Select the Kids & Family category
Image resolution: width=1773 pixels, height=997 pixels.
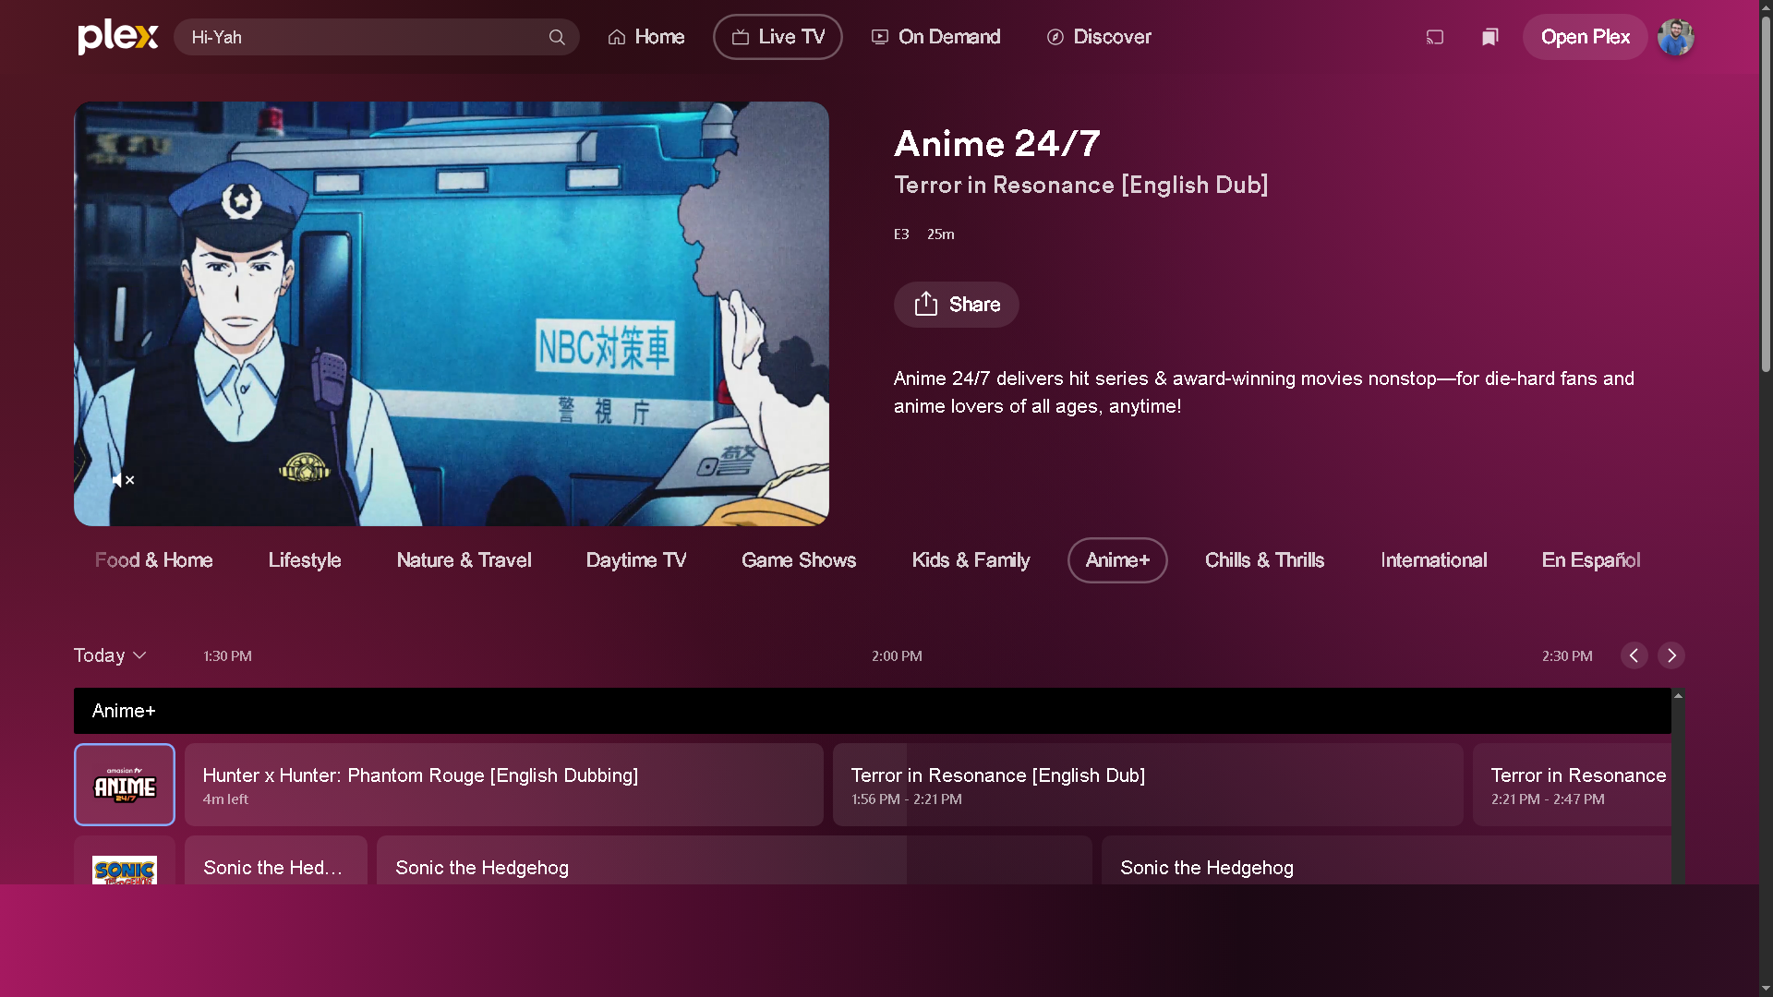[x=971, y=560]
